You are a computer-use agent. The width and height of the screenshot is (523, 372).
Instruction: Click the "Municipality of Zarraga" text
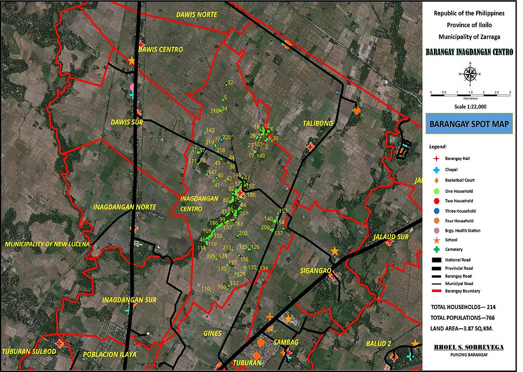[469, 37]
